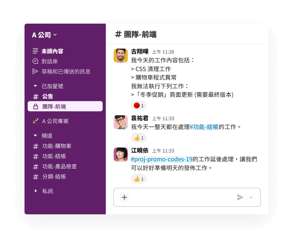The width and height of the screenshot is (293, 245).
Task: Expand the 私訊 section
Action: (35, 191)
